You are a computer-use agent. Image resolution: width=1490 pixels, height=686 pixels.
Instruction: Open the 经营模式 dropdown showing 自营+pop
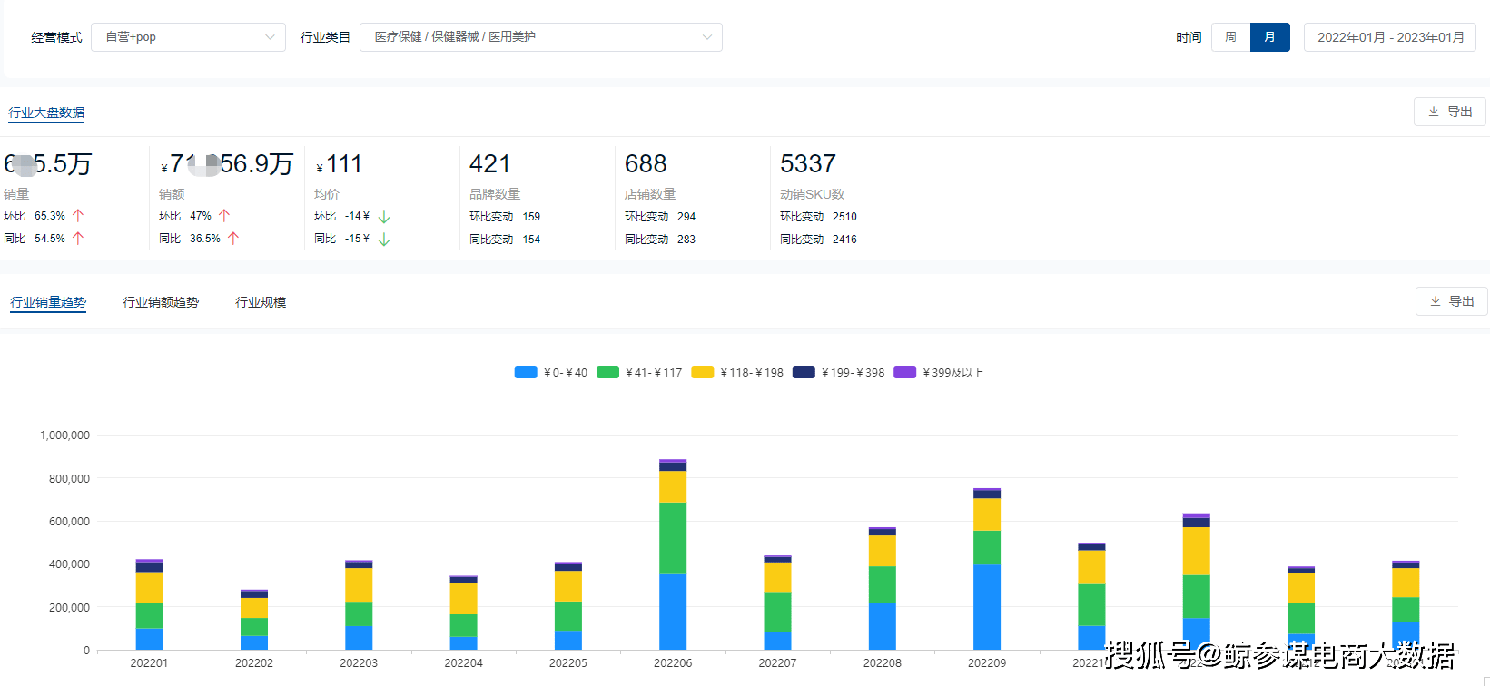click(x=188, y=37)
